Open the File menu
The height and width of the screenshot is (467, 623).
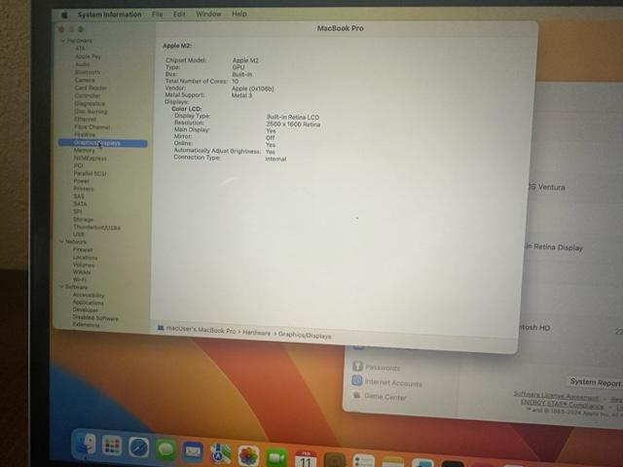(157, 14)
